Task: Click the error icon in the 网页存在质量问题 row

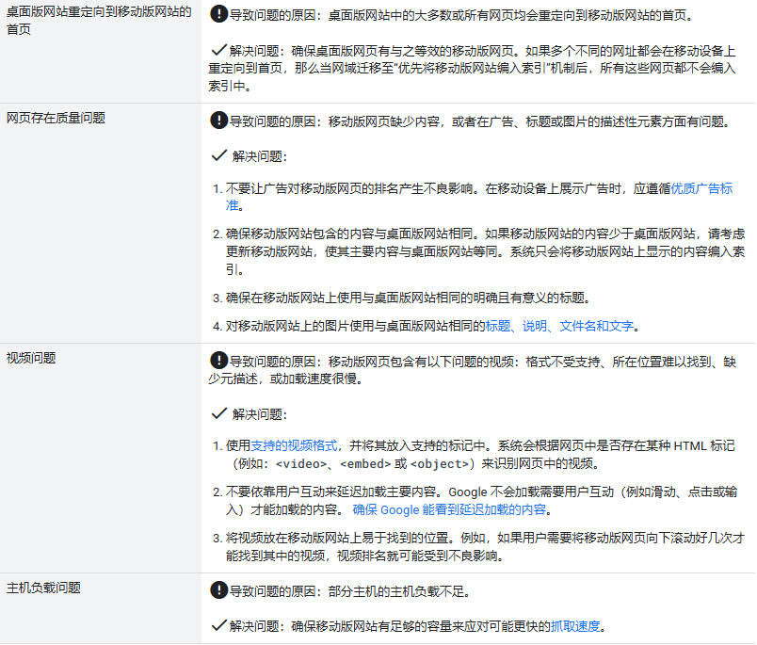Action: [x=219, y=121]
